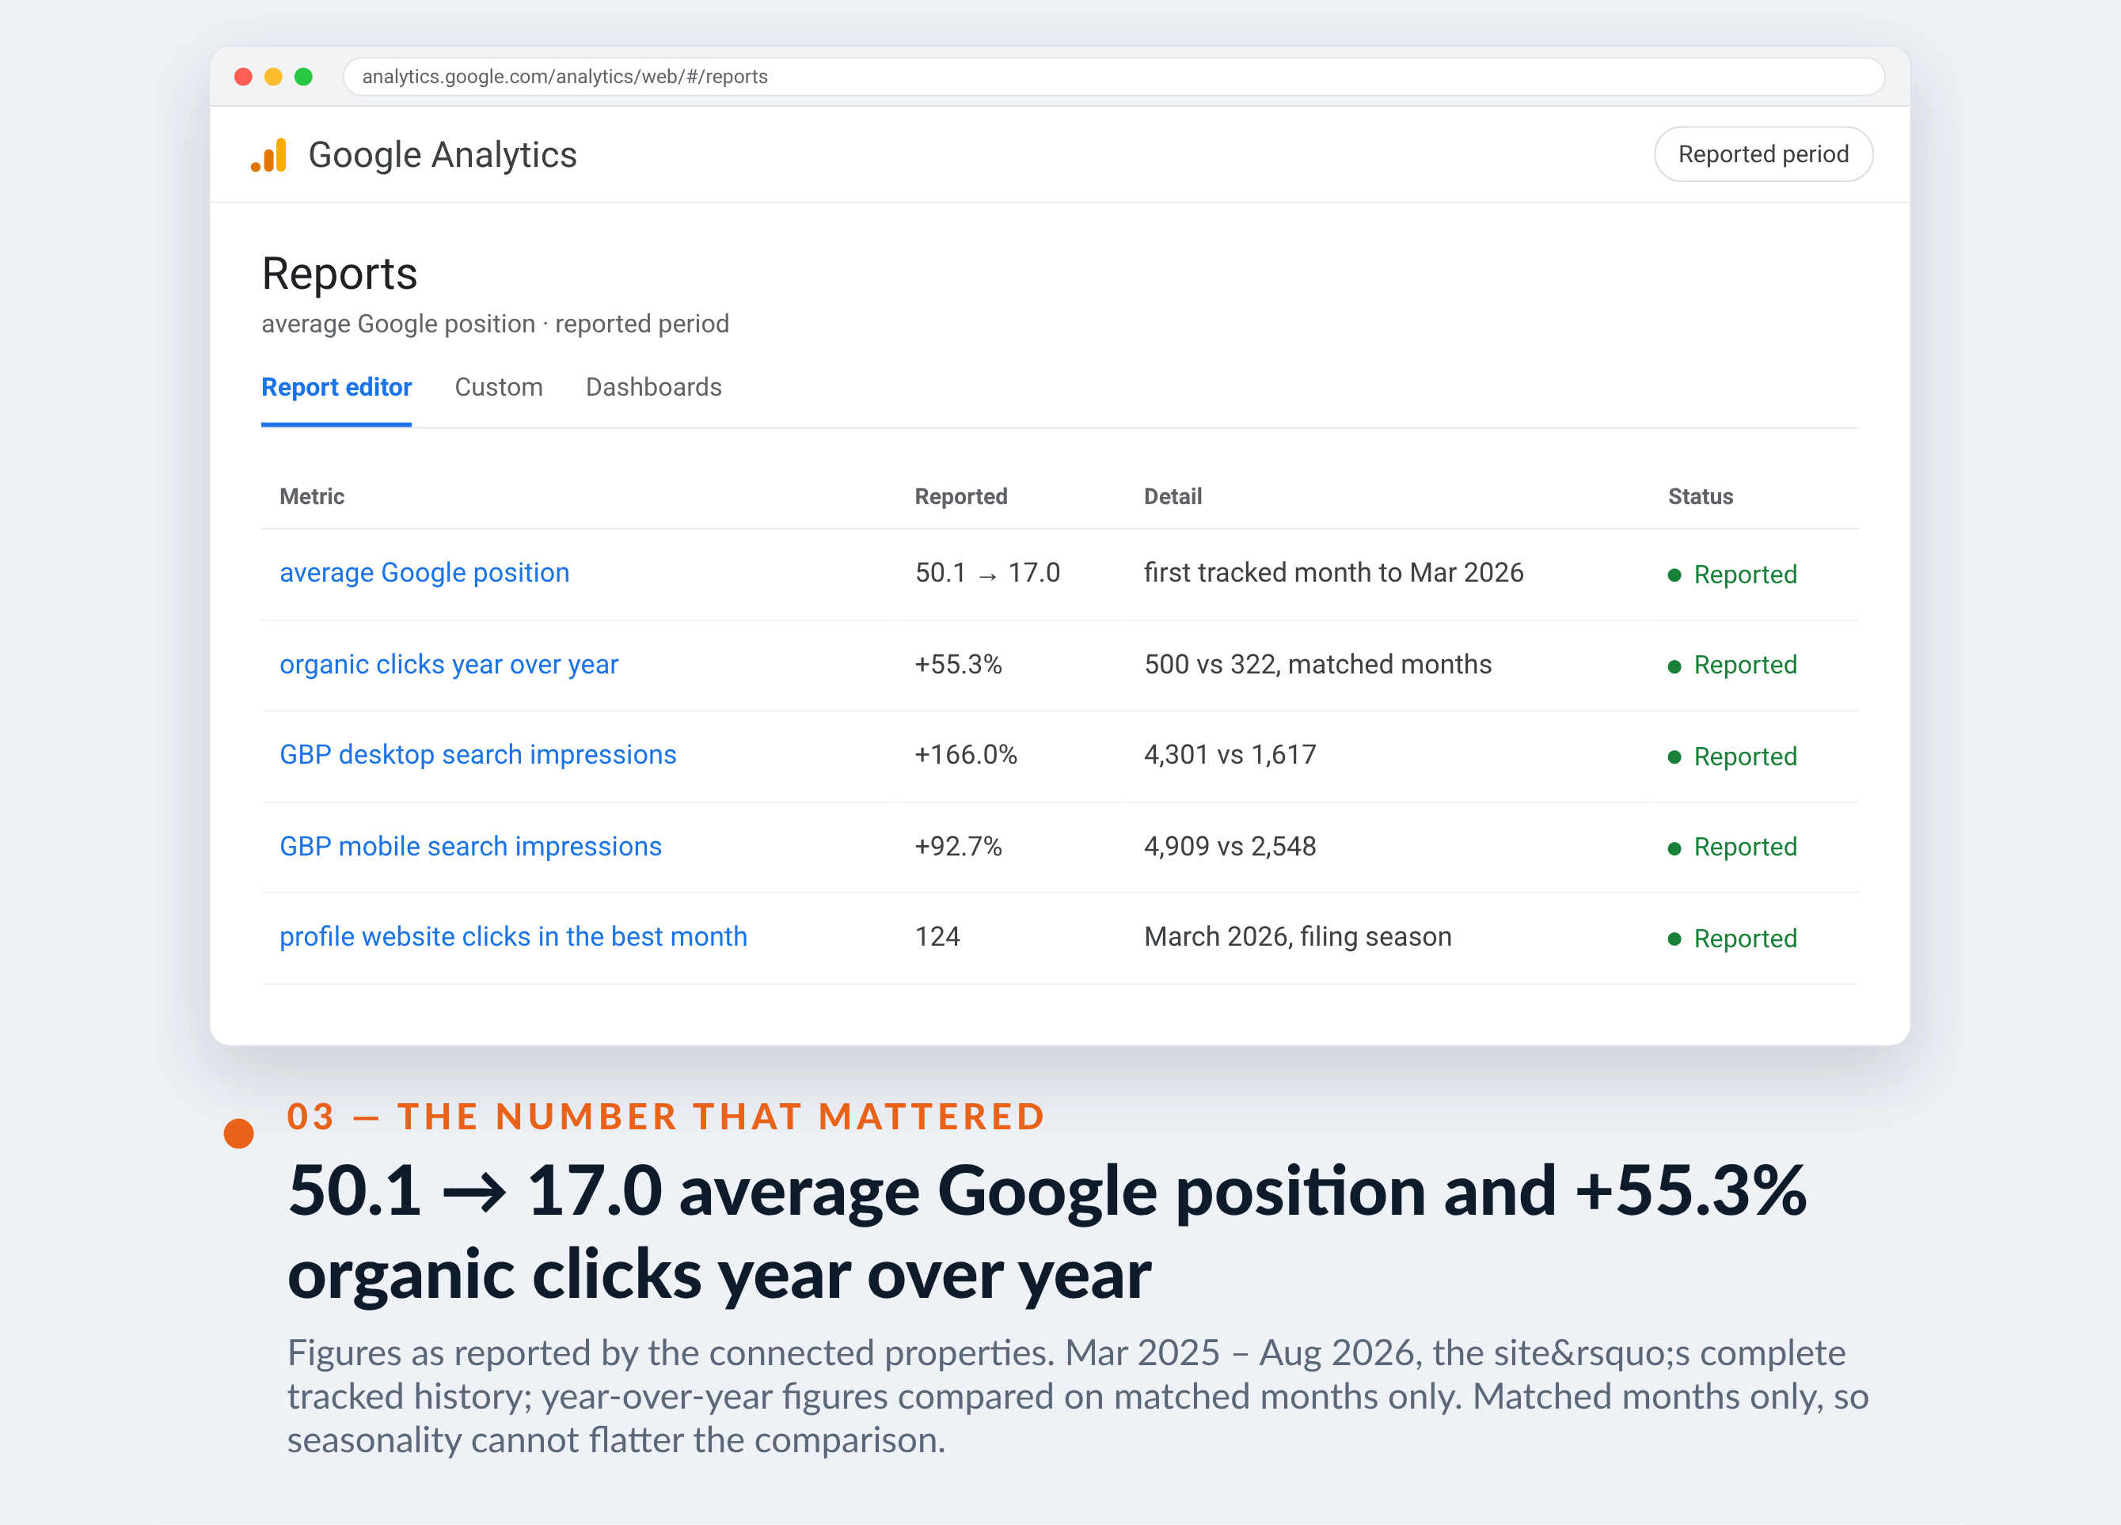Click the Metric column header
The image size is (2121, 1525).
point(311,496)
